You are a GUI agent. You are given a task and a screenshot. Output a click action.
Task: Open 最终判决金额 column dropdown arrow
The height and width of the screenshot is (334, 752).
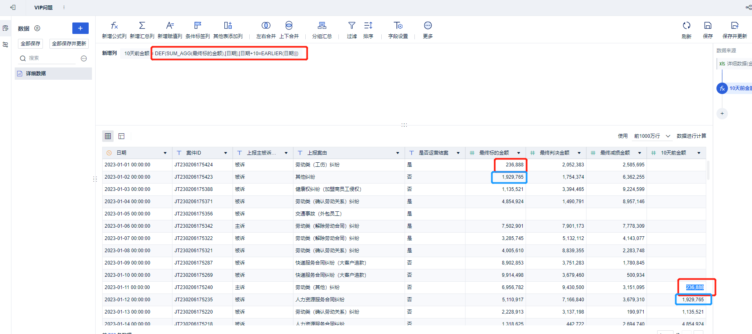(579, 153)
